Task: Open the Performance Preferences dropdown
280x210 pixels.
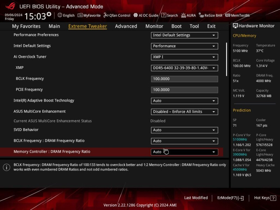Action: [x=184, y=35]
